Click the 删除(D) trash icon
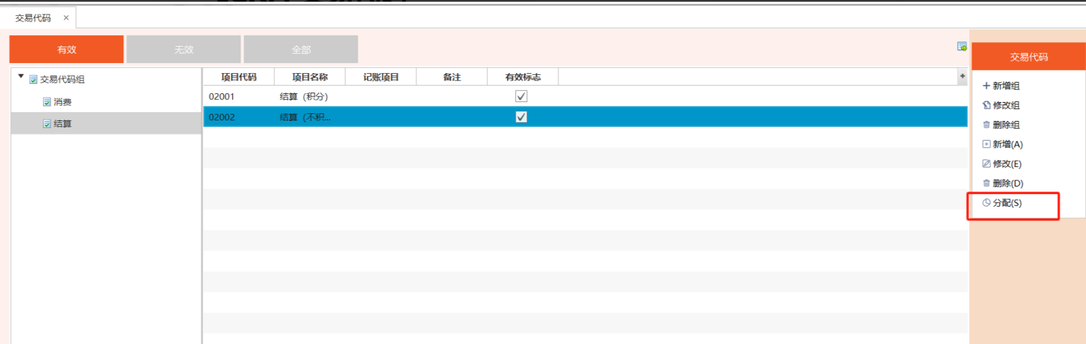1086x344 pixels. (986, 183)
